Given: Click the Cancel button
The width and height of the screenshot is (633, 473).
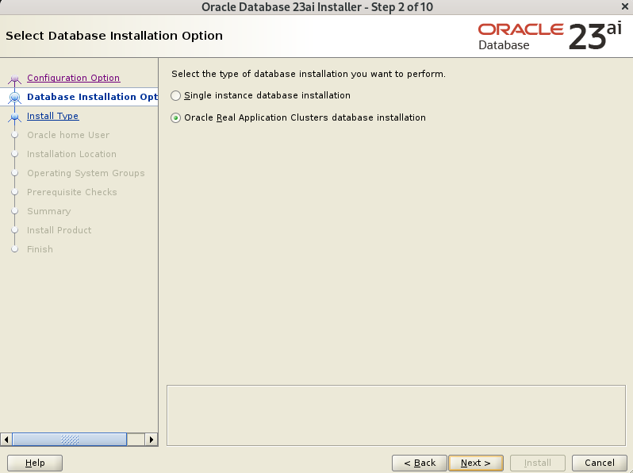Looking at the screenshot, I should click(x=600, y=463).
